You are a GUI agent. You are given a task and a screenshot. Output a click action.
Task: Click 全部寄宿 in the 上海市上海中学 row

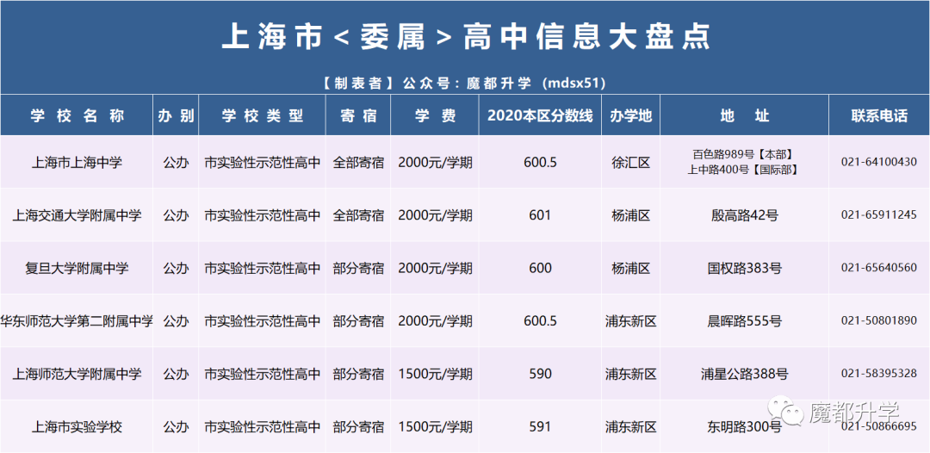[x=358, y=162]
